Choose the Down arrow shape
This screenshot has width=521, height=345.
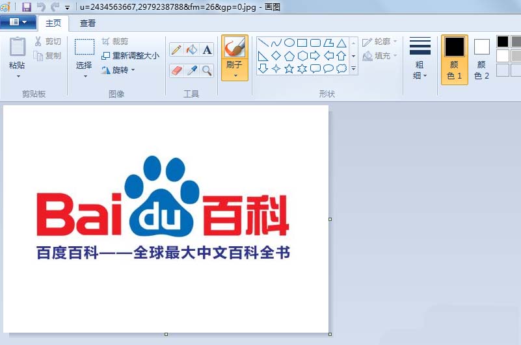click(x=263, y=69)
